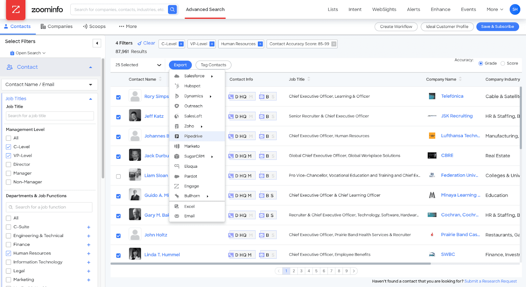Collapse the filters panel with arrow icon
Image resolution: width=526 pixels, height=287 pixels.
click(x=97, y=43)
